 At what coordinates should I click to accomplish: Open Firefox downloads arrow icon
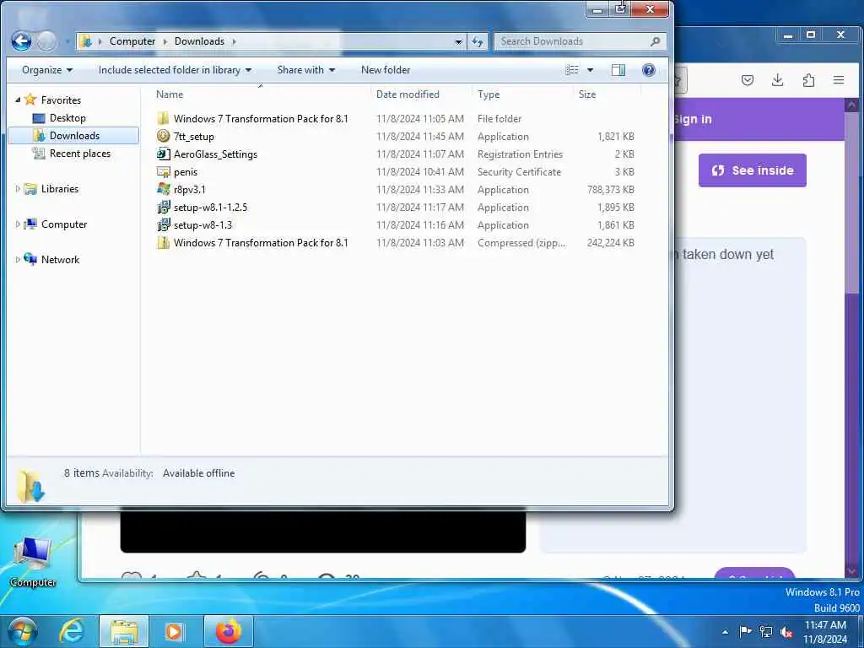coord(777,80)
